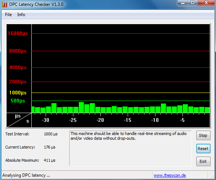Click the -30 seconds time axis marker
The width and height of the screenshot is (216, 180).
46,120
